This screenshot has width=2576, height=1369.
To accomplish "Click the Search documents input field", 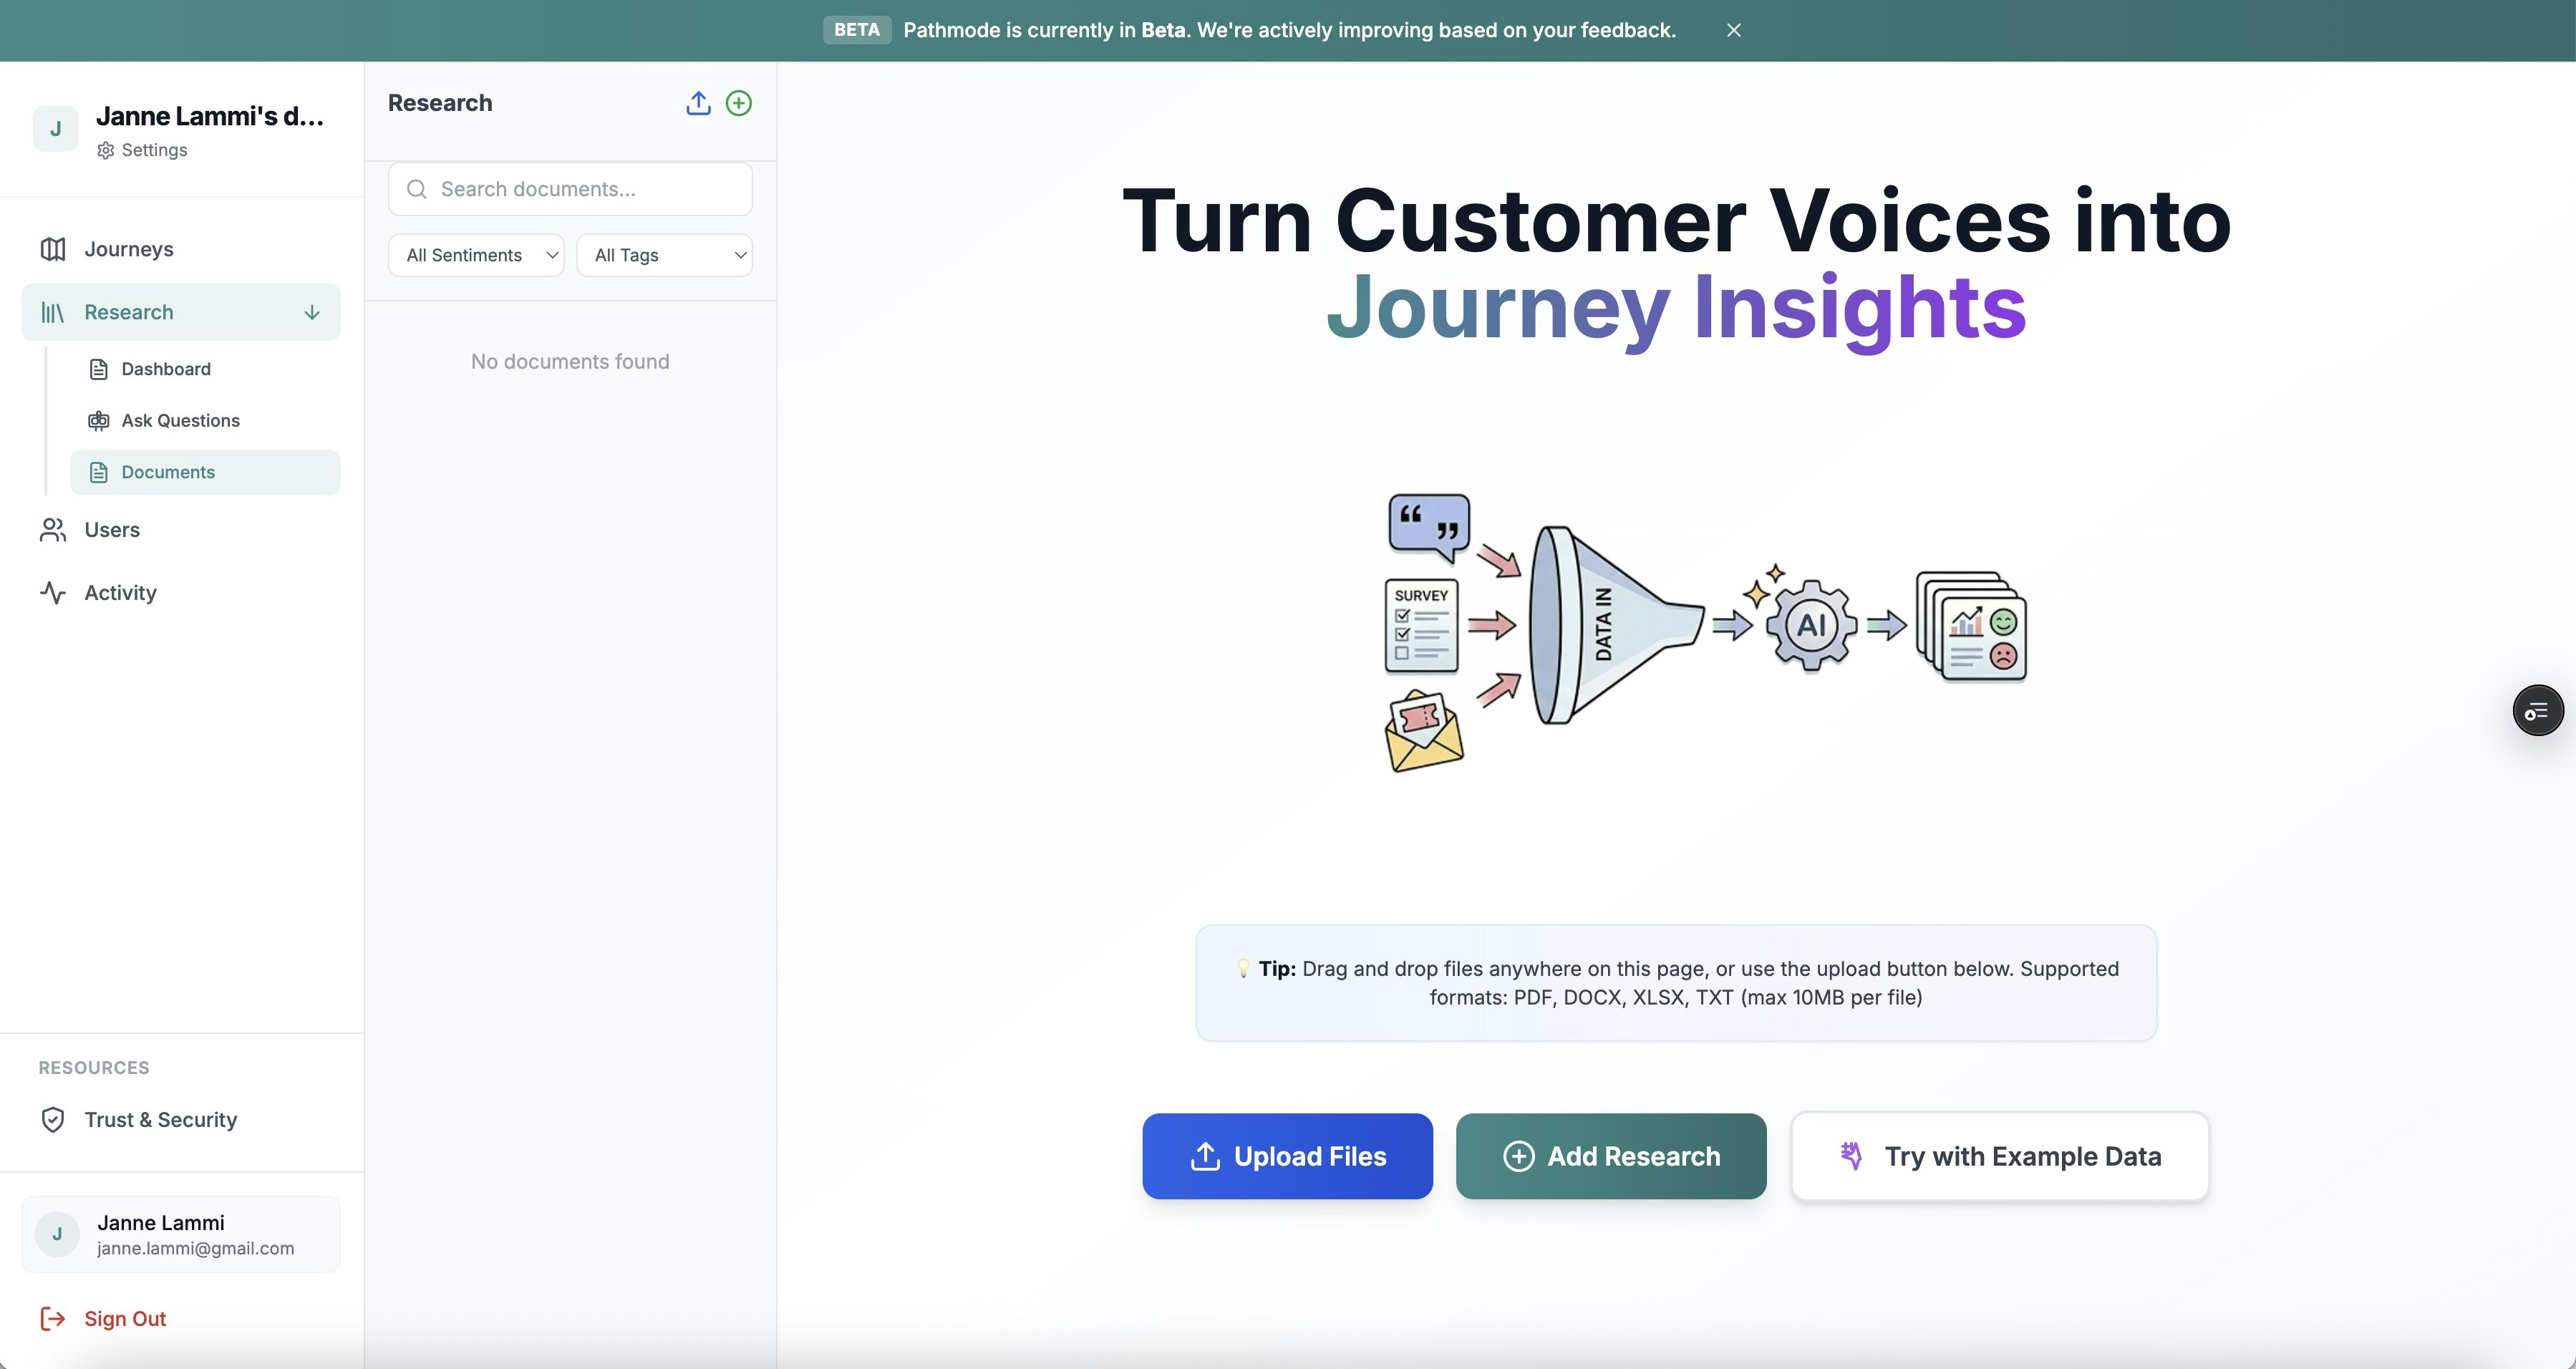I will [569, 188].
